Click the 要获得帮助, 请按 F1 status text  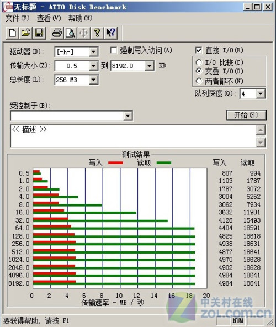[36, 321]
